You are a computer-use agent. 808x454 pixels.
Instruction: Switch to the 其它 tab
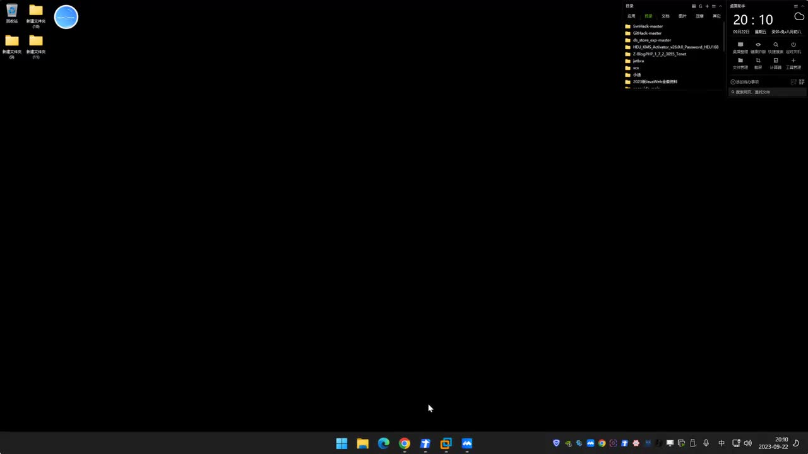tap(716, 16)
